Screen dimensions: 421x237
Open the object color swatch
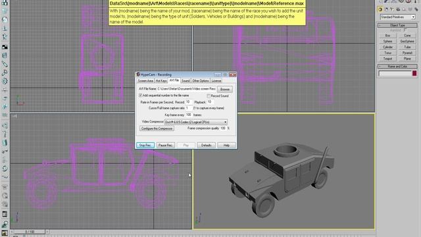(414, 73)
